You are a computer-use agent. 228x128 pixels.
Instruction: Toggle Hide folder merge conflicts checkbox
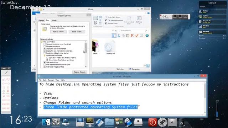[x=45, y=67]
